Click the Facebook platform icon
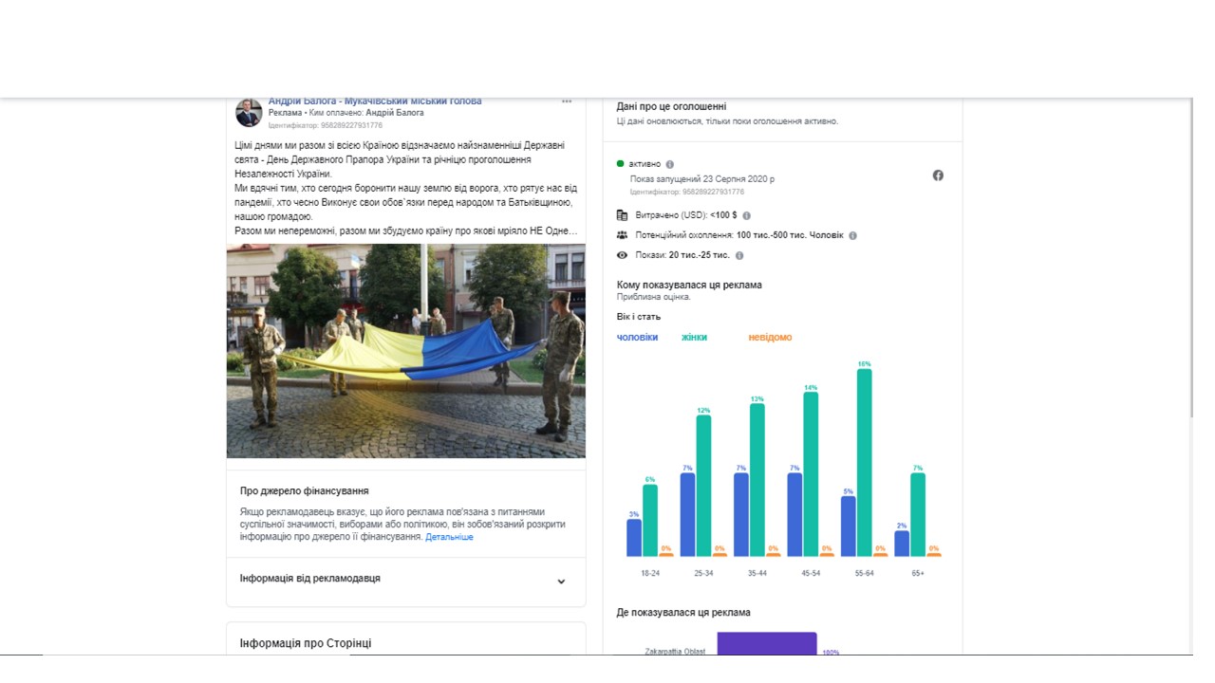The image size is (1215, 683). click(x=938, y=175)
